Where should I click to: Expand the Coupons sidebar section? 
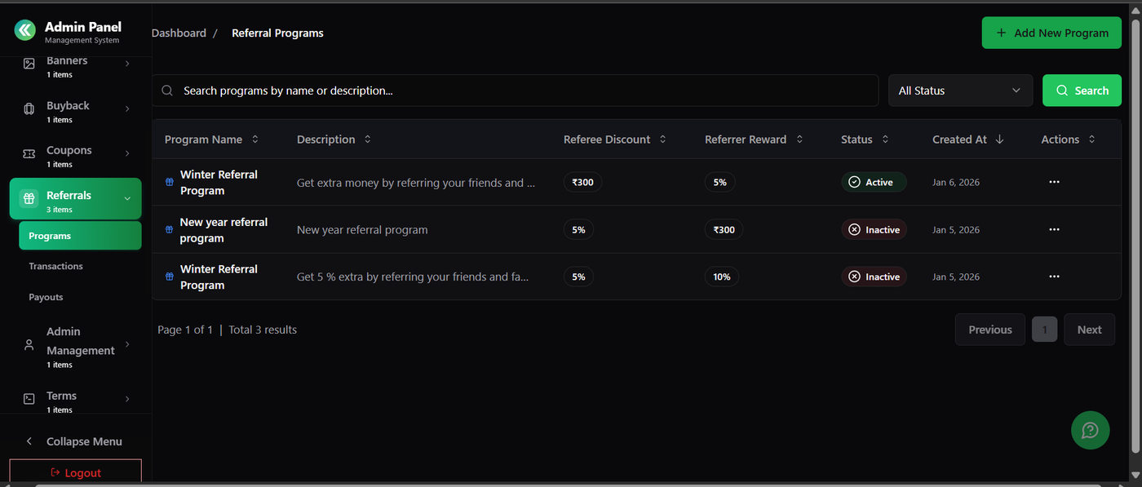[x=127, y=153]
